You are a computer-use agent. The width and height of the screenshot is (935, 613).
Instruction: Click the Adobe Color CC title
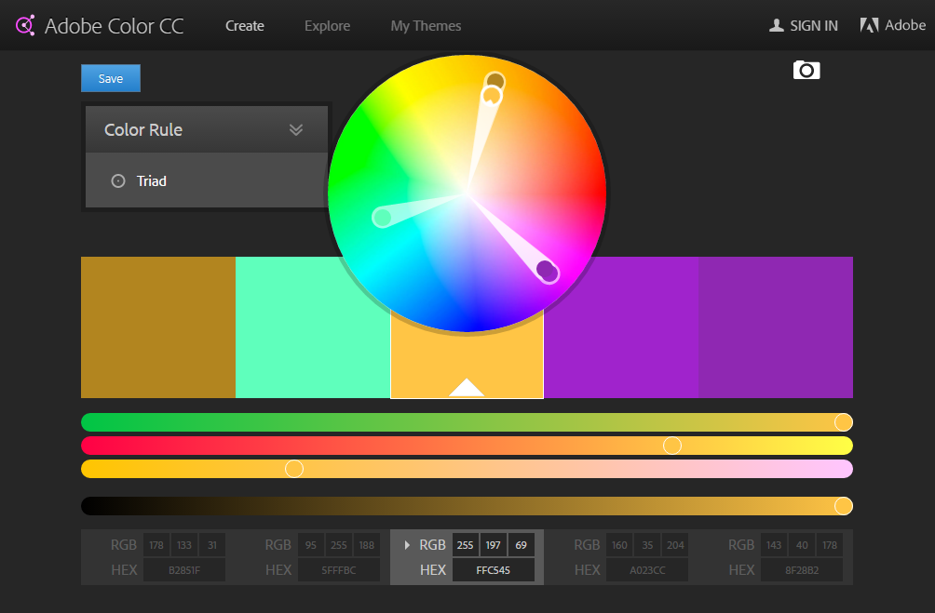tap(114, 26)
